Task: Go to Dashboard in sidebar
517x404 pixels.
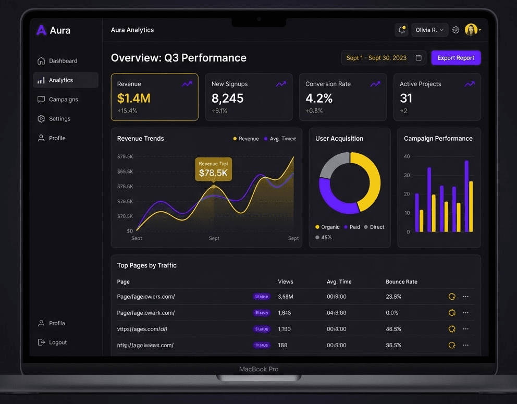Action: [66, 60]
